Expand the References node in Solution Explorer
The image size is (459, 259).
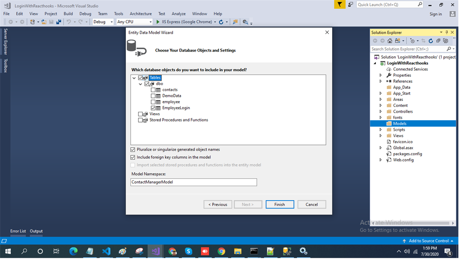pos(381,81)
